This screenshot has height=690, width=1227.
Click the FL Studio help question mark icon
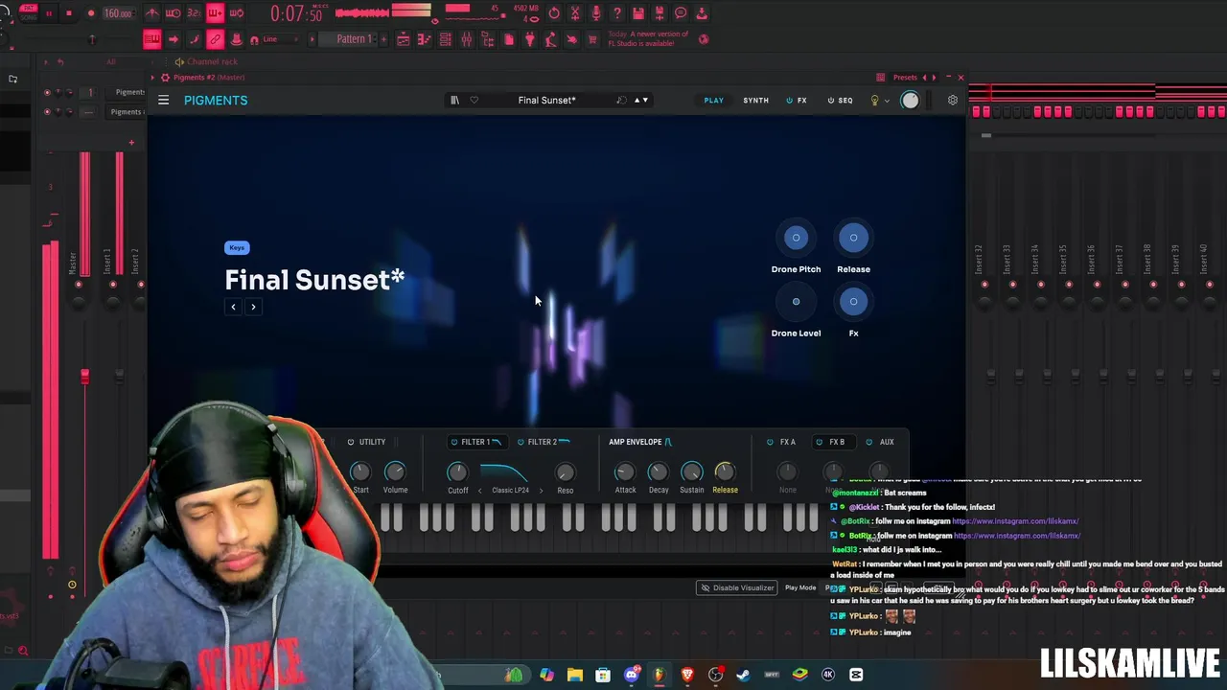pyautogui.click(x=617, y=13)
